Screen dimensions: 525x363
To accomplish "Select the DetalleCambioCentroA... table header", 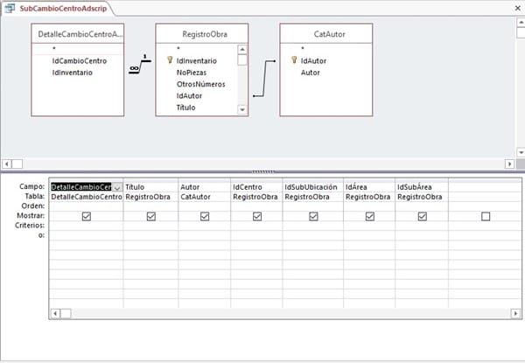I will click(78, 34).
